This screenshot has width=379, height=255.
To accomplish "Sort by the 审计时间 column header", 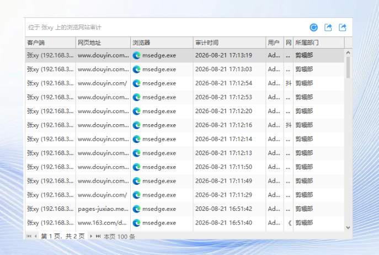I will coord(229,43).
